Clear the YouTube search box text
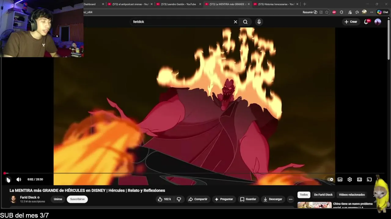Image resolution: width=391 pixels, height=219 pixels. pos(236,22)
